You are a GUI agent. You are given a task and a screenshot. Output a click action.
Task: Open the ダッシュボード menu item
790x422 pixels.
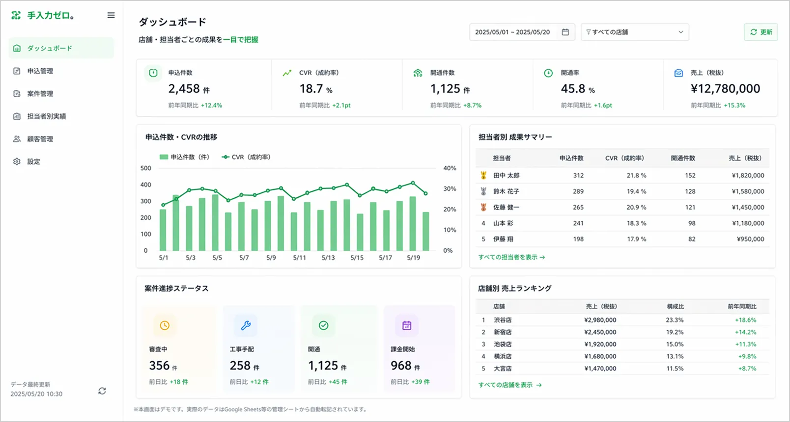click(x=61, y=48)
